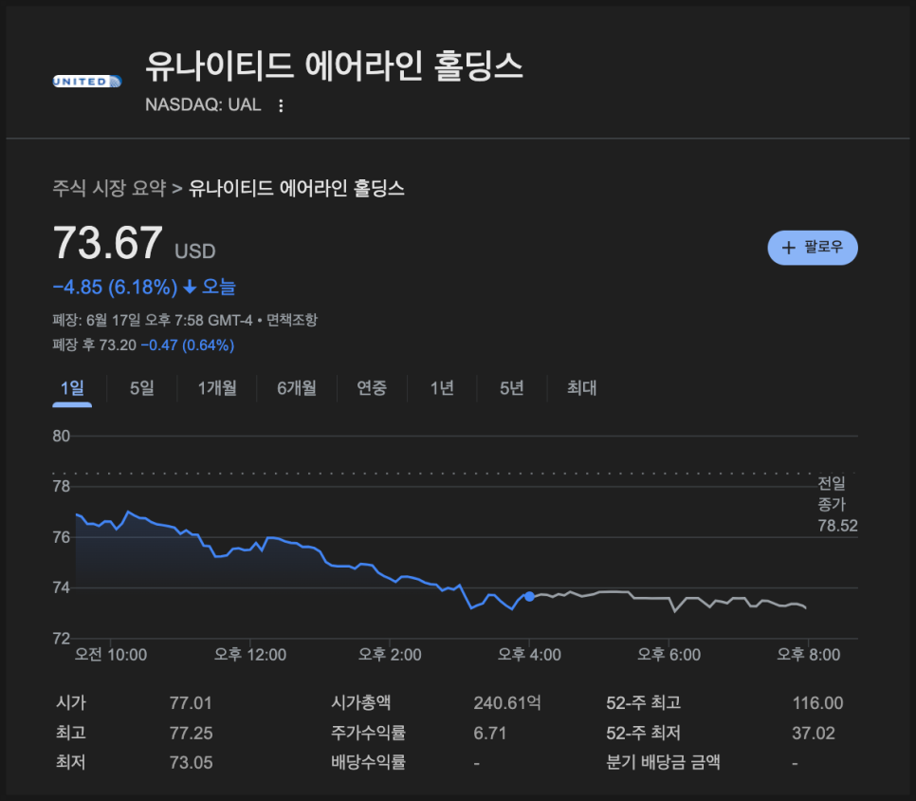Click the 분기 배당금 금액 label

tap(663, 762)
